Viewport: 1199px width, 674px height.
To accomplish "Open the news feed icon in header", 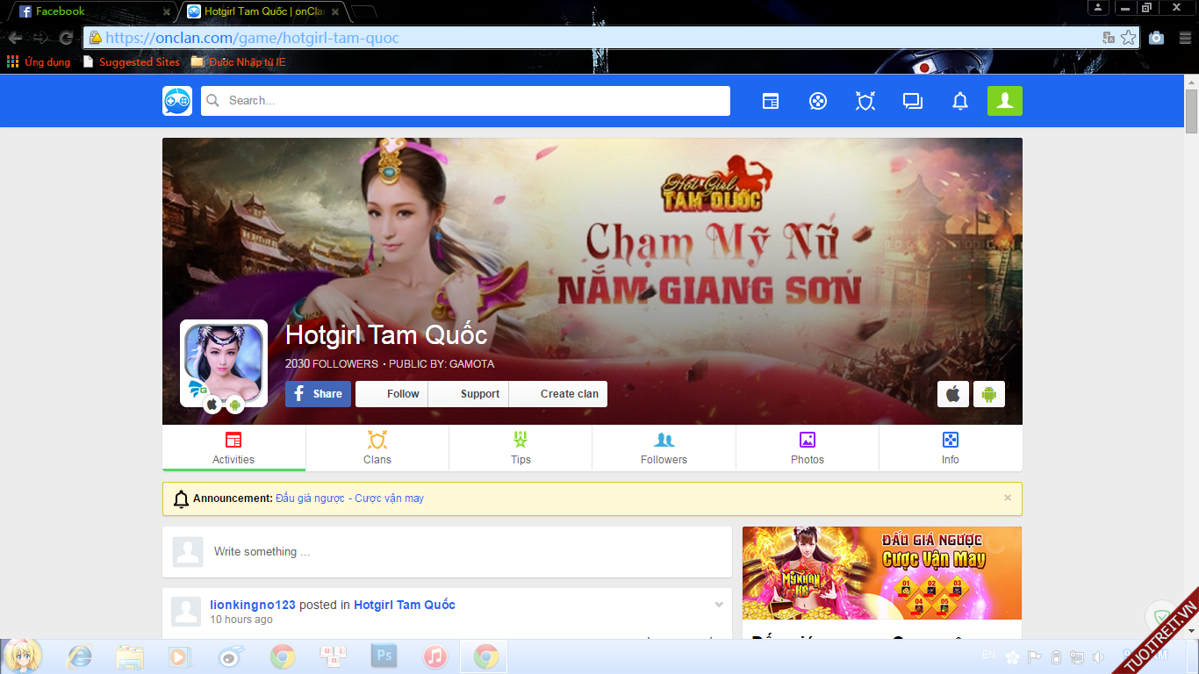I will pos(770,101).
